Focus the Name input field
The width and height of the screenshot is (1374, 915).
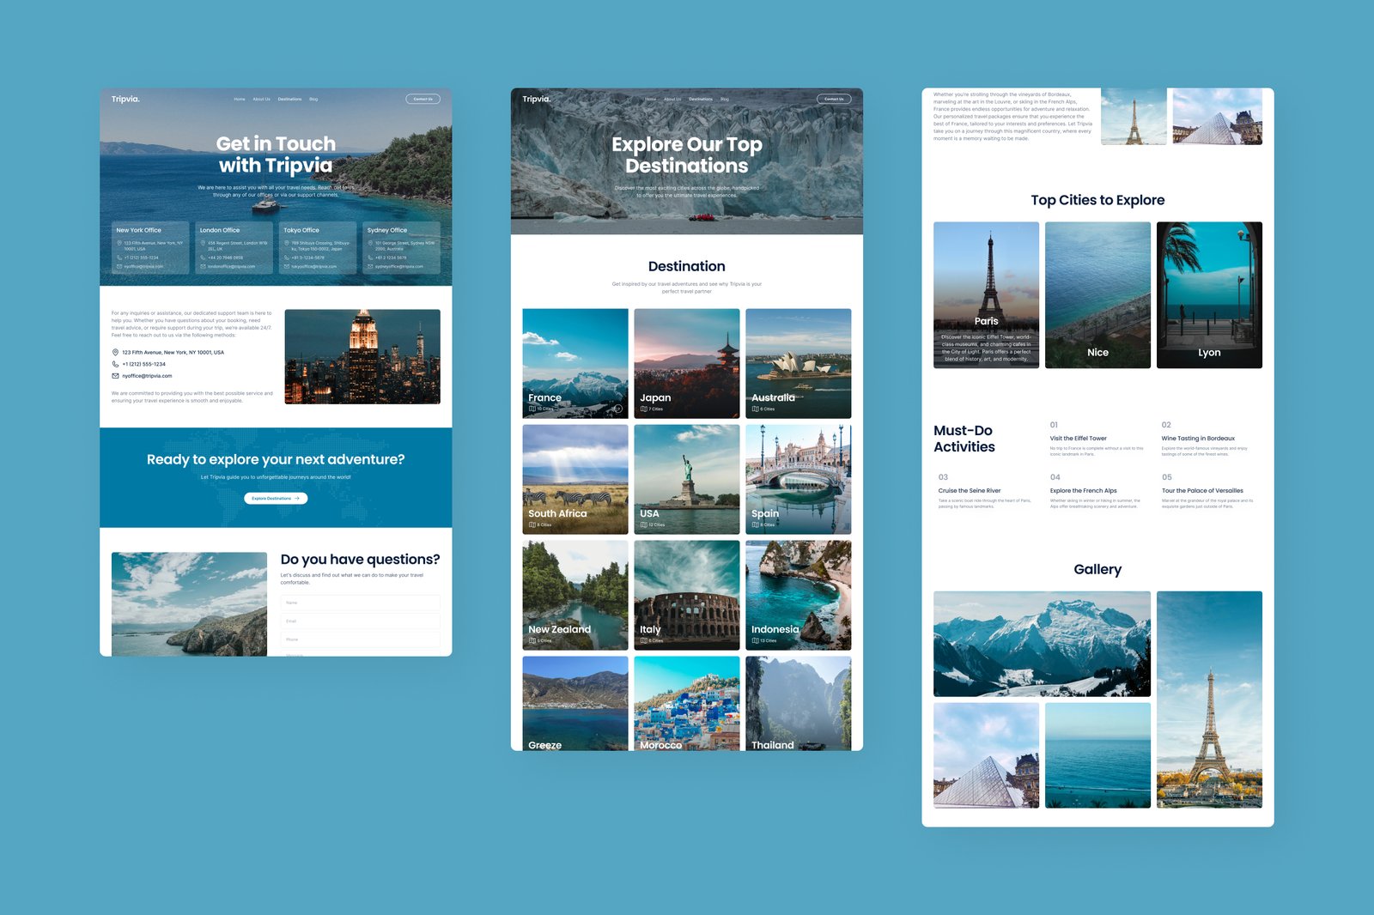[x=360, y=603]
